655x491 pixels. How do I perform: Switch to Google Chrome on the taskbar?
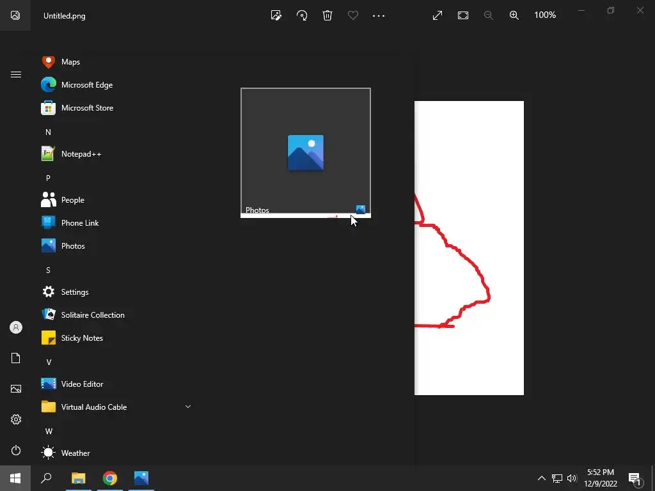click(110, 478)
